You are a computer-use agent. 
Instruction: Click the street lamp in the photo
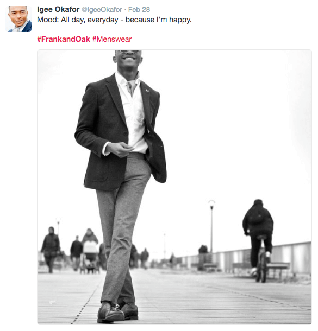211,226
